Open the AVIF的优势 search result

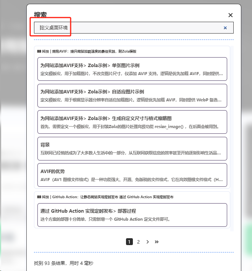pyautogui.click(x=132, y=175)
